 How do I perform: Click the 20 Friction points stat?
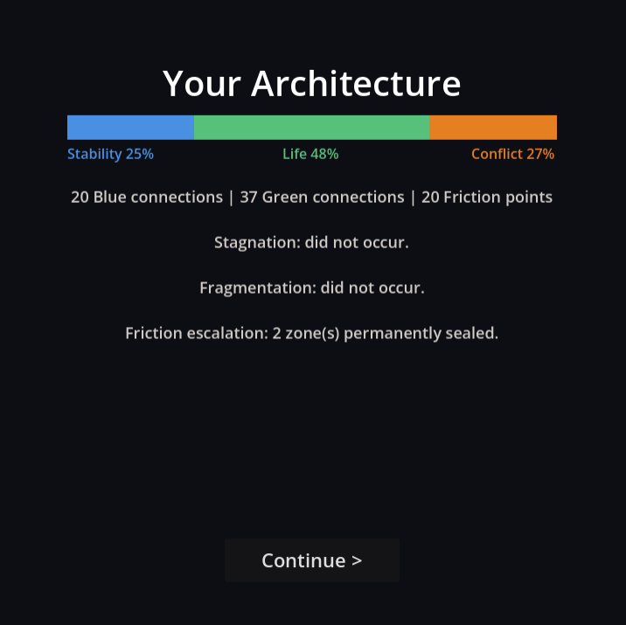487,198
